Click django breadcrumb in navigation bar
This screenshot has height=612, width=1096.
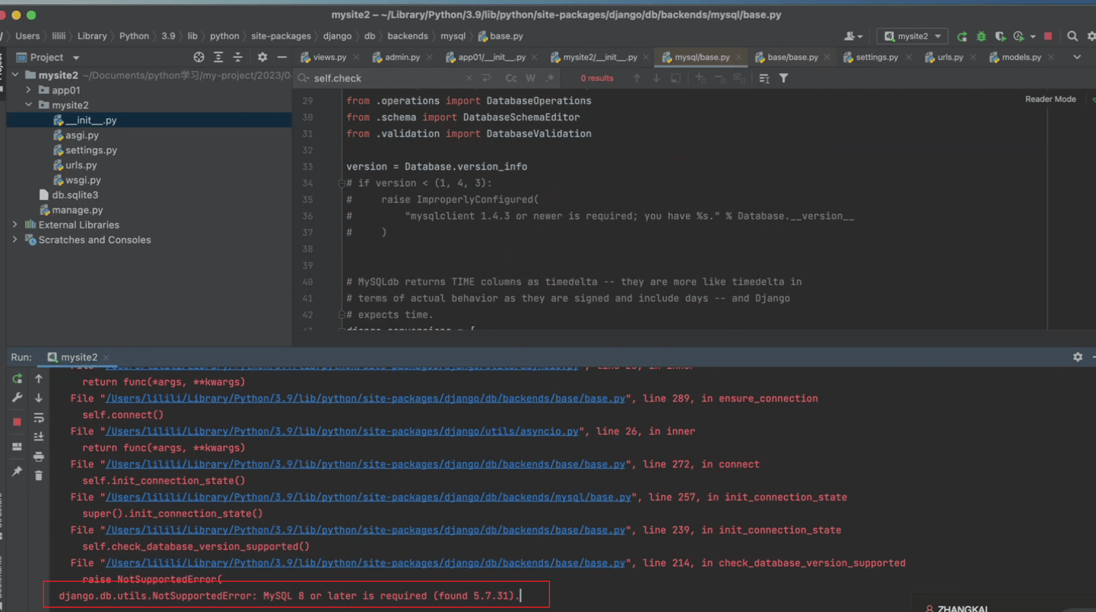(x=337, y=36)
